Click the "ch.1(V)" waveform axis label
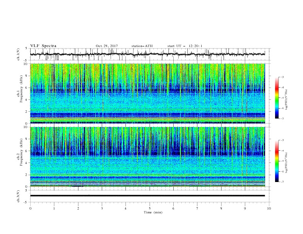 [x=18, y=54]
